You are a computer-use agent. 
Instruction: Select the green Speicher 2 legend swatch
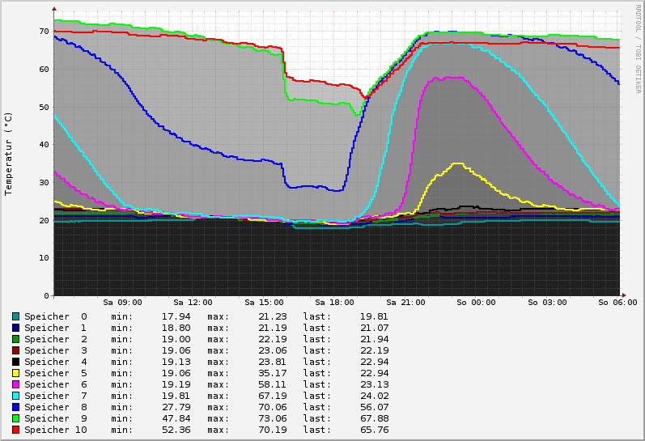(x=15, y=339)
